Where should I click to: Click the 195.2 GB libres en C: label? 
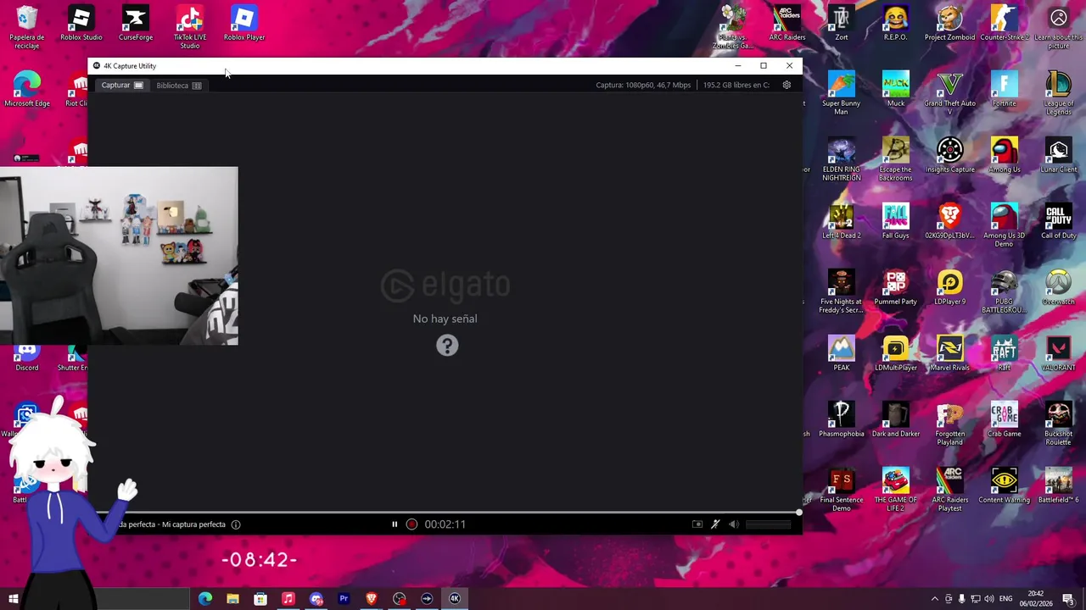click(x=736, y=85)
